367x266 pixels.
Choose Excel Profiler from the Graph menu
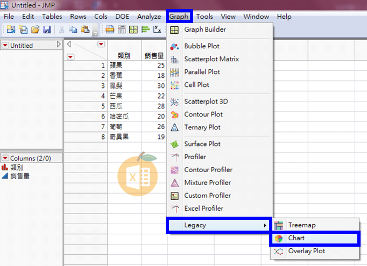220,209
